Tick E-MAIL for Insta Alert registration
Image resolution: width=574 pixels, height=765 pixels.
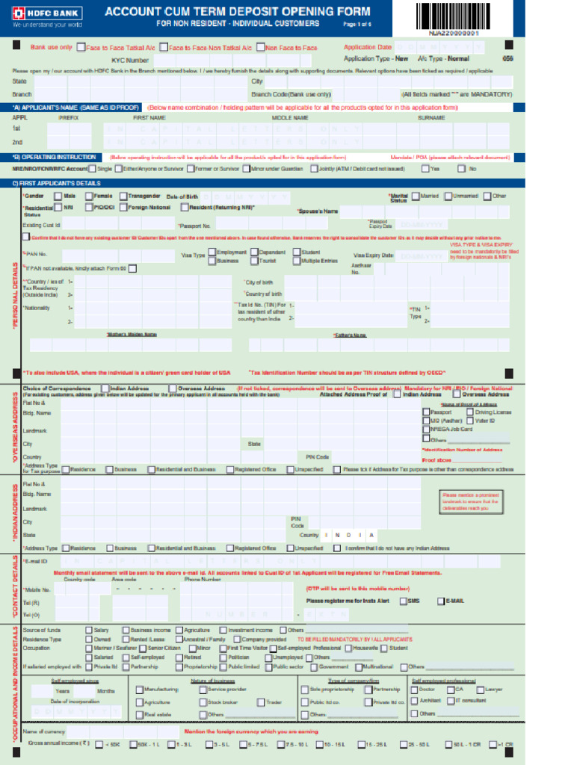tap(441, 601)
